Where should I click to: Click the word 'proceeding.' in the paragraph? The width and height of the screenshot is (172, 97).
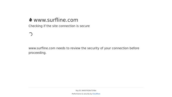click(38, 53)
